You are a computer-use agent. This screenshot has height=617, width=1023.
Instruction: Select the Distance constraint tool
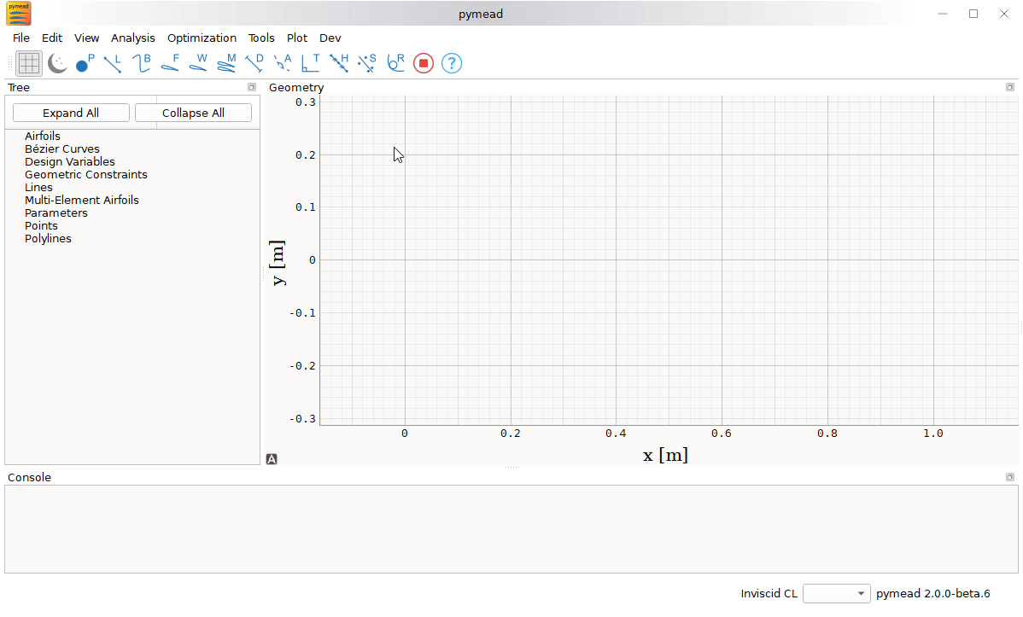click(x=254, y=63)
